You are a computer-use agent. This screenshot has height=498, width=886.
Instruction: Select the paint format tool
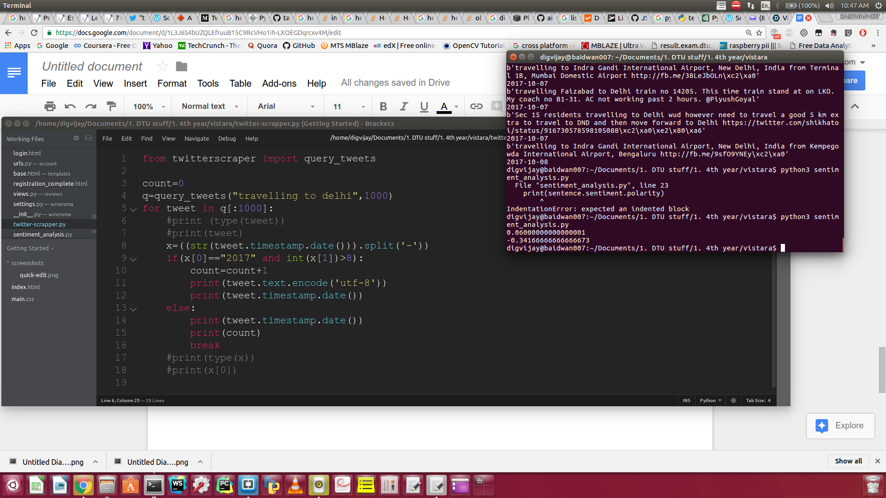click(x=111, y=107)
